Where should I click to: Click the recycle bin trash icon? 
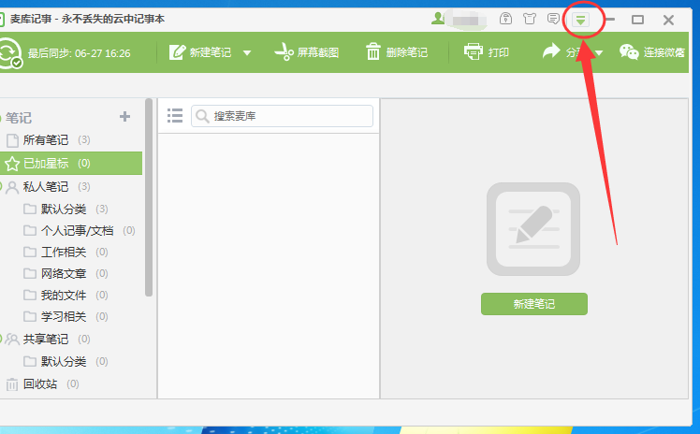tap(12, 384)
